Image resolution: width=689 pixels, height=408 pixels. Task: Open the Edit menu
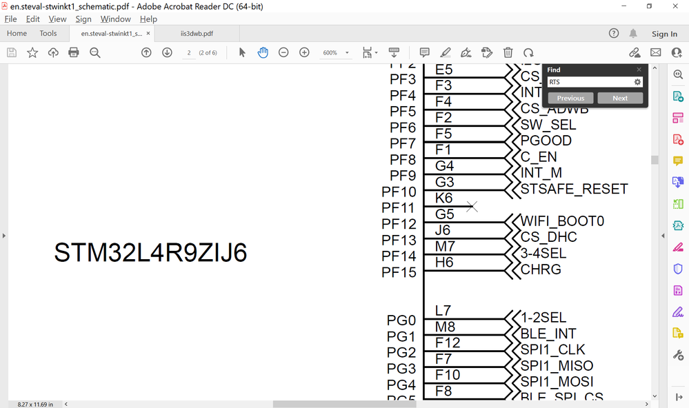pos(32,19)
